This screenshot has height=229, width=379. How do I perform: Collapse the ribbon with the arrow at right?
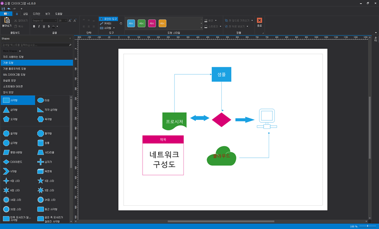pos(376,33)
